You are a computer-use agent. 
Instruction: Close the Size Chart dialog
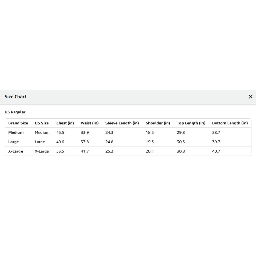click(x=250, y=97)
